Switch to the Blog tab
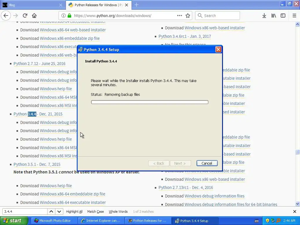The height and width of the screenshot is (225, 300). [x=33, y=5]
